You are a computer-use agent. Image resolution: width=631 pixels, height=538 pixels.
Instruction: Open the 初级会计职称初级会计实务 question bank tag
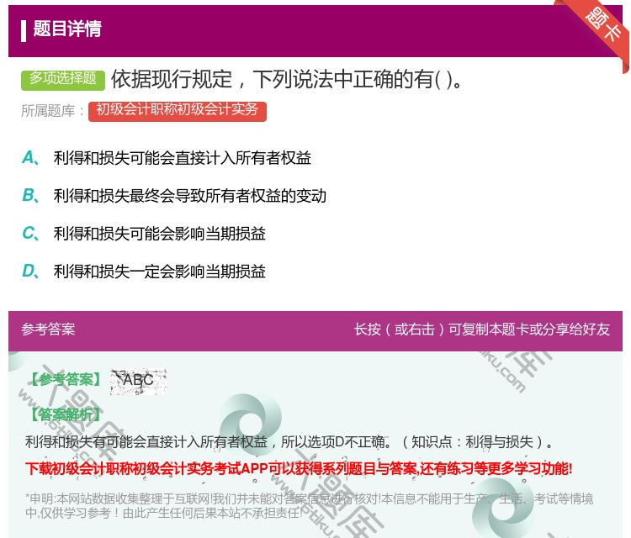[x=177, y=111]
